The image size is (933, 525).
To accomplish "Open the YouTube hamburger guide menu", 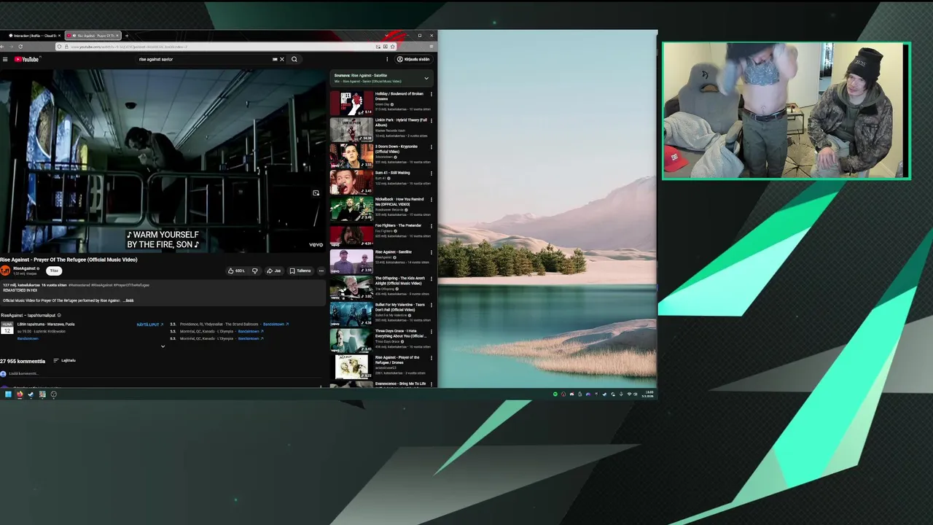I will (4, 59).
